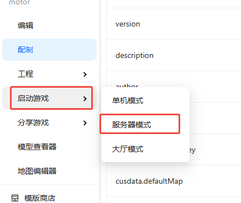Select the 启动游戏 menu entry

point(49,98)
